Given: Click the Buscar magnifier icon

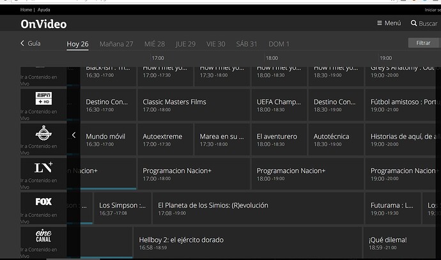Looking at the screenshot, I should 414,23.
